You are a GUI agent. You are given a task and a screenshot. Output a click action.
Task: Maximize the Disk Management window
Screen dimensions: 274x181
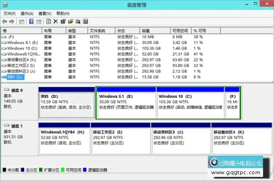[x=255, y=4]
